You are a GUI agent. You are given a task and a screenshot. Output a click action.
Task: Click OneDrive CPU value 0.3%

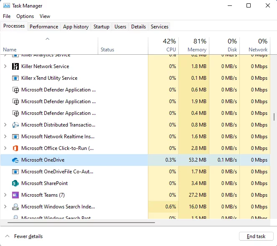[170, 160]
